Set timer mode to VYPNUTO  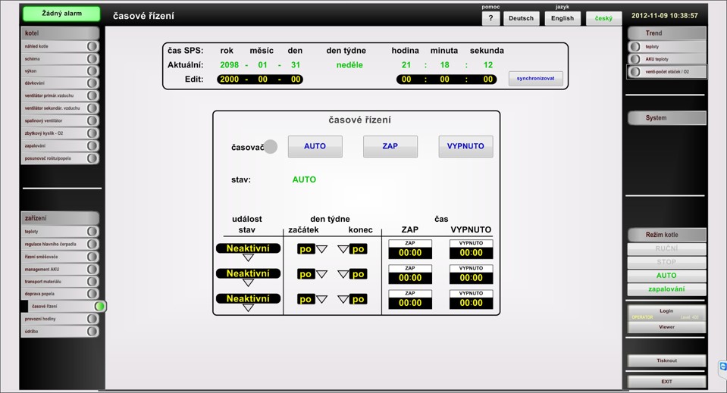[465, 146]
